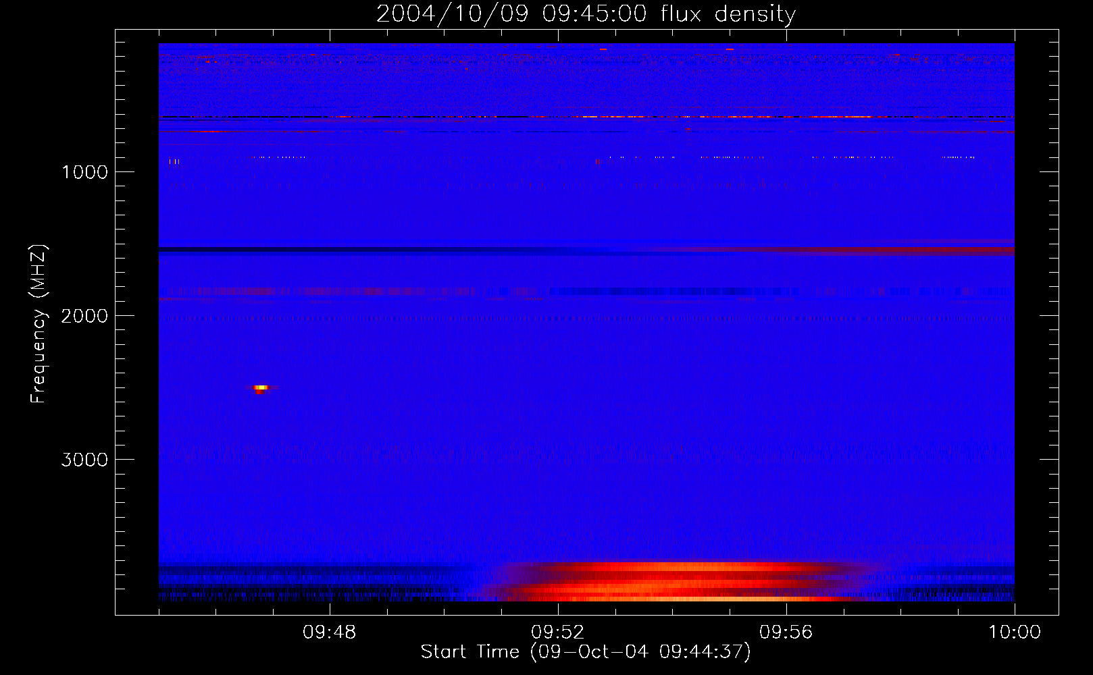The height and width of the screenshot is (675, 1093).
Task: Click the 'Frequency (MHZ)' axis label
Action: point(39,324)
